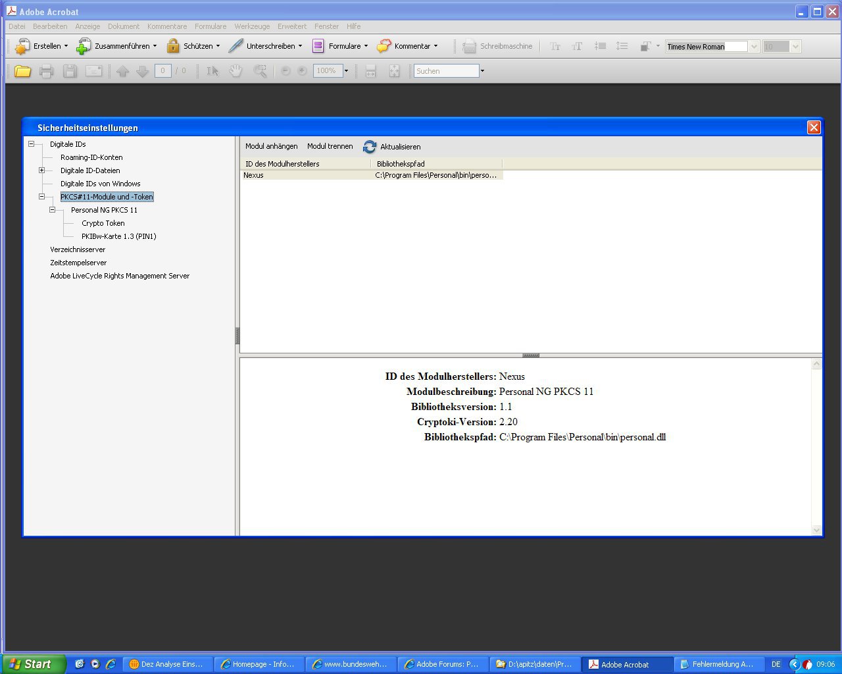
Task: Click the Suchen search field
Action: click(x=446, y=71)
